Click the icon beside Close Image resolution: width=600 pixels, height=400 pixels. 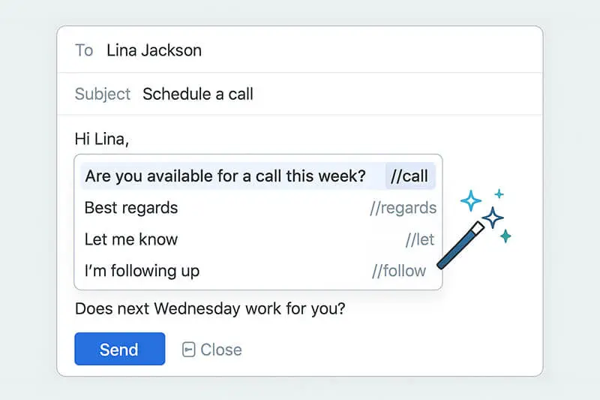(189, 350)
